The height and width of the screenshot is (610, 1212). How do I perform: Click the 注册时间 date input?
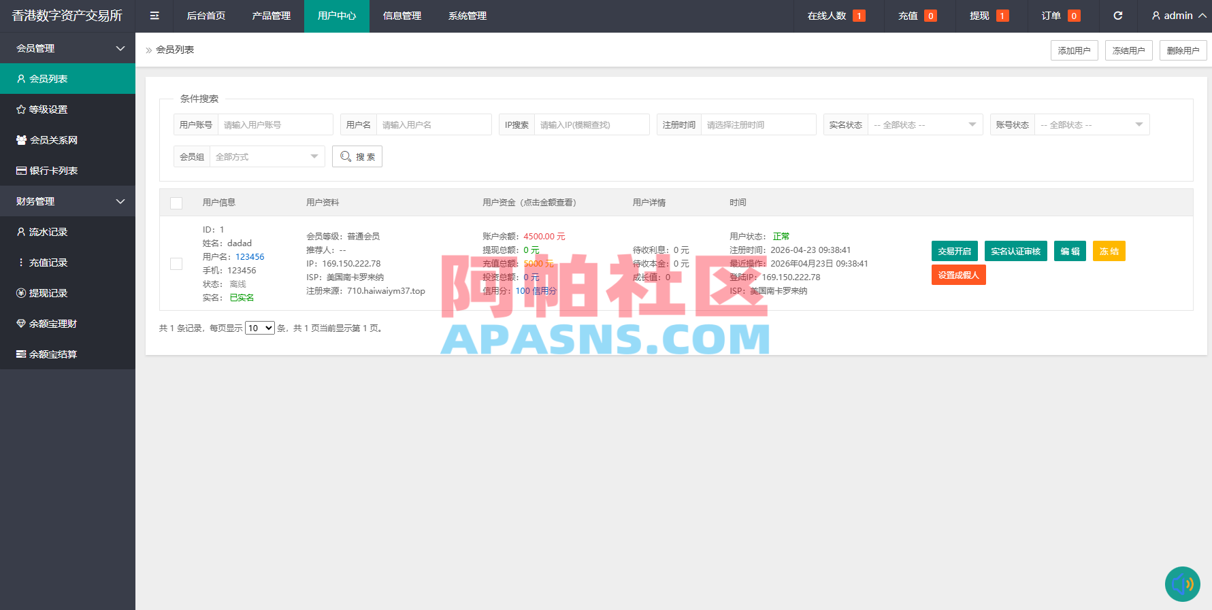pyautogui.click(x=758, y=125)
